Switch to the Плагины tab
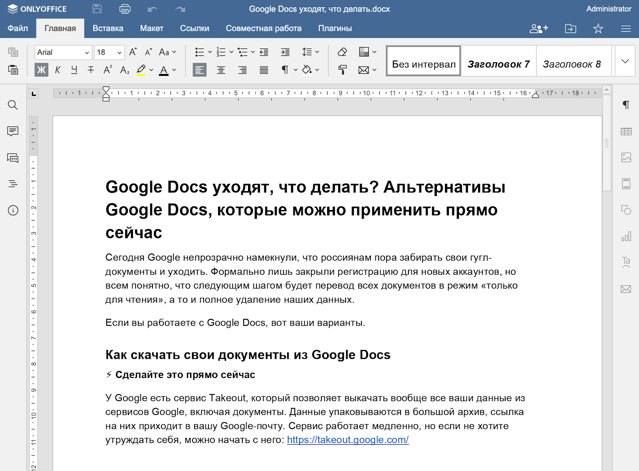This screenshot has height=471, width=639. click(x=335, y=28)
